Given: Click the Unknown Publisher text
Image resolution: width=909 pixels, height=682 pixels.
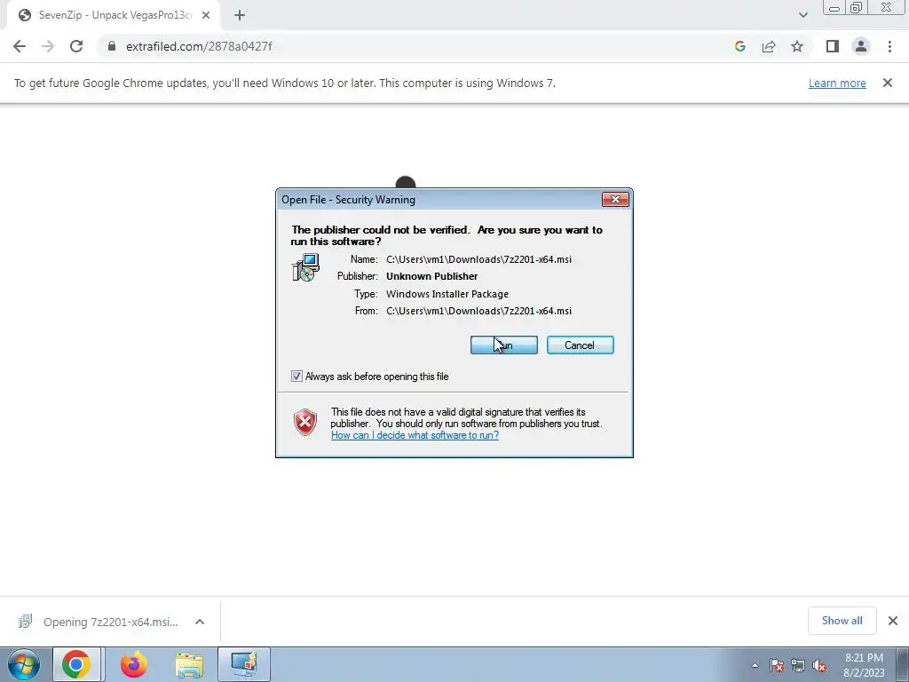Looking at the screenshot, I should point(432,277).
